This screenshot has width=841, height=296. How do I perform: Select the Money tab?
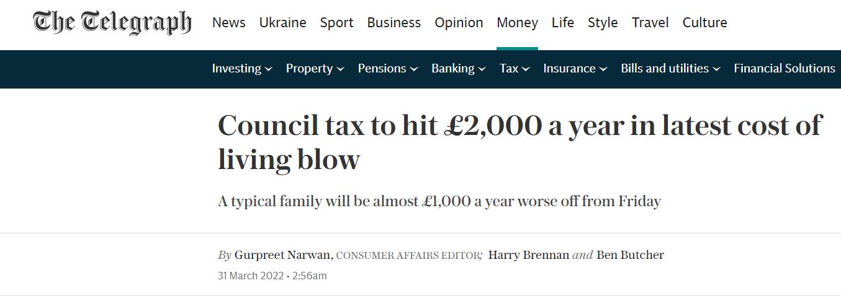point(517,23)
